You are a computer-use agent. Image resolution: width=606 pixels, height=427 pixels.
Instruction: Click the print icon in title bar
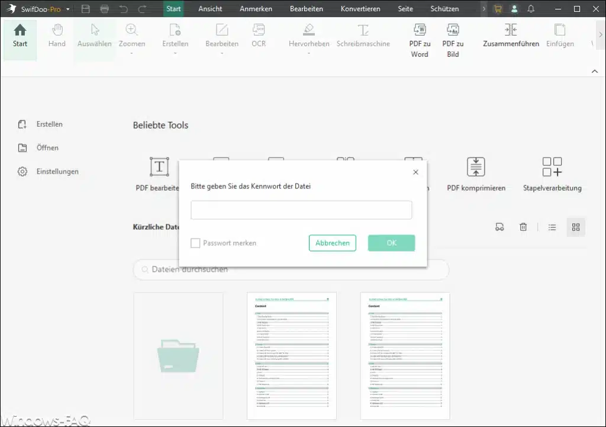click(104, 9)
